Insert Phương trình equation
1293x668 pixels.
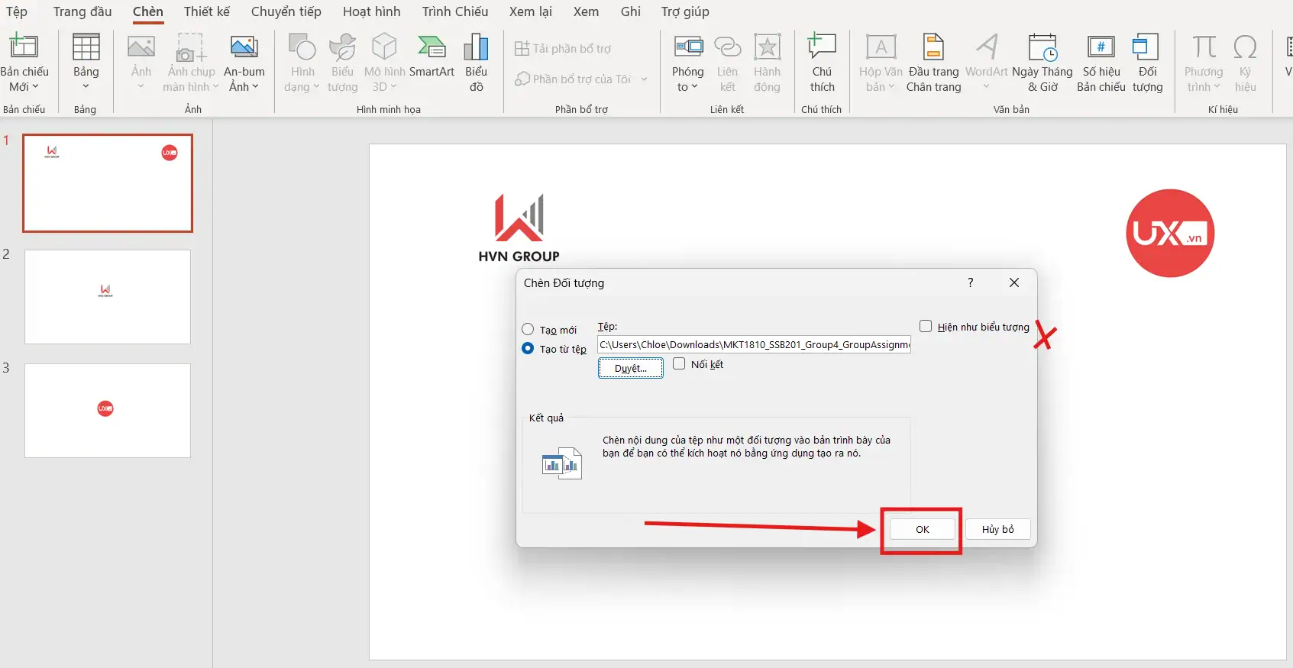point(1204,47)
